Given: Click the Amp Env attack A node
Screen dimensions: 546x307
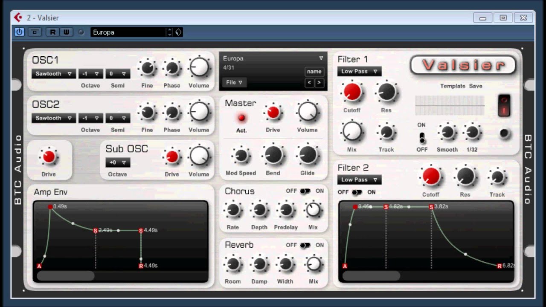Looking at the screenshot, I should point(39,266).
